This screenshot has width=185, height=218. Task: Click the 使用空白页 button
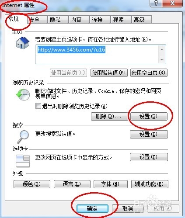coord(149,73)
